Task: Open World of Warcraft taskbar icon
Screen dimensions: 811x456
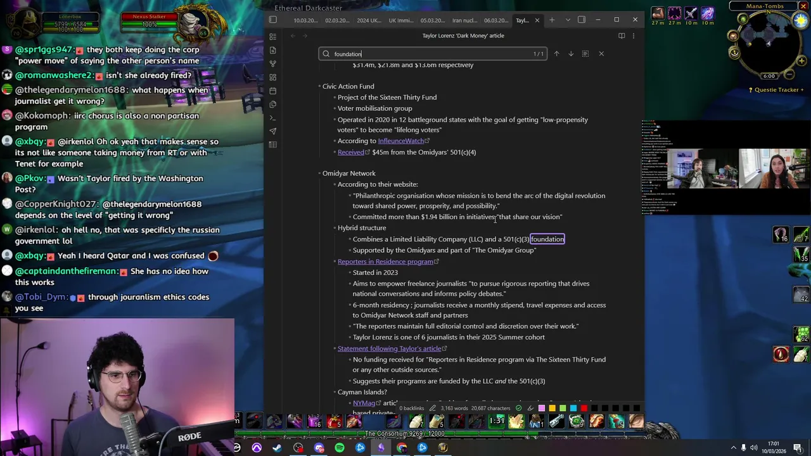Action: click(443, 448)
